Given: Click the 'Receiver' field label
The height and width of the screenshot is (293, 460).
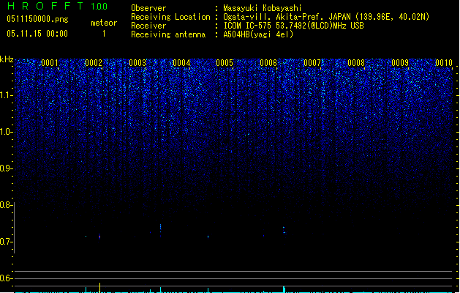Looking at the screenshot, I should (x=148, y=26).
